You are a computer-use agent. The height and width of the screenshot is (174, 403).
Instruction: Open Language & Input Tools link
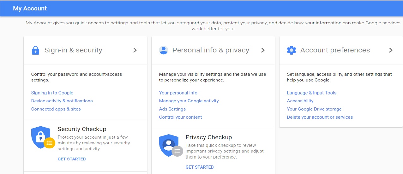tap(312, 93)
